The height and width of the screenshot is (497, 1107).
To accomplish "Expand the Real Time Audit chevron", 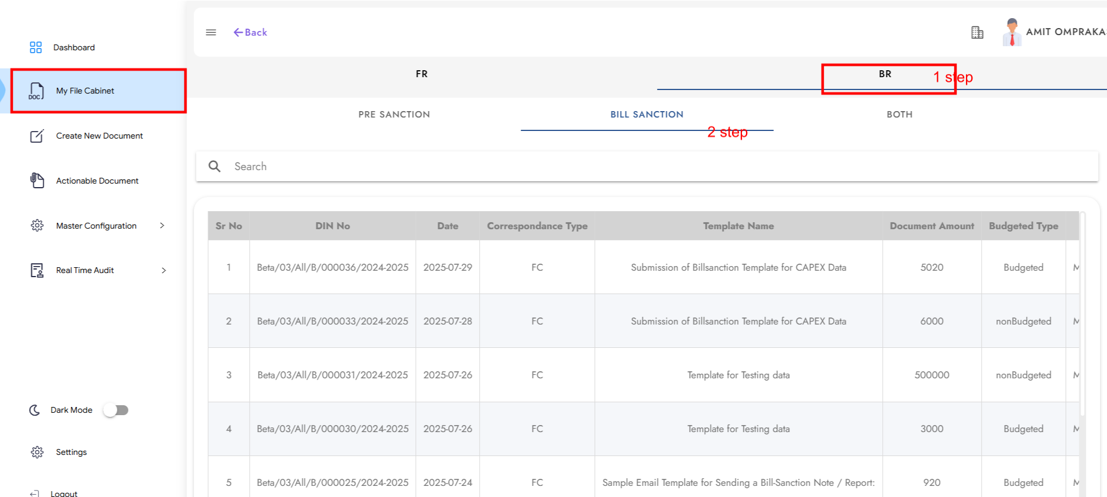I will point(164,270).
